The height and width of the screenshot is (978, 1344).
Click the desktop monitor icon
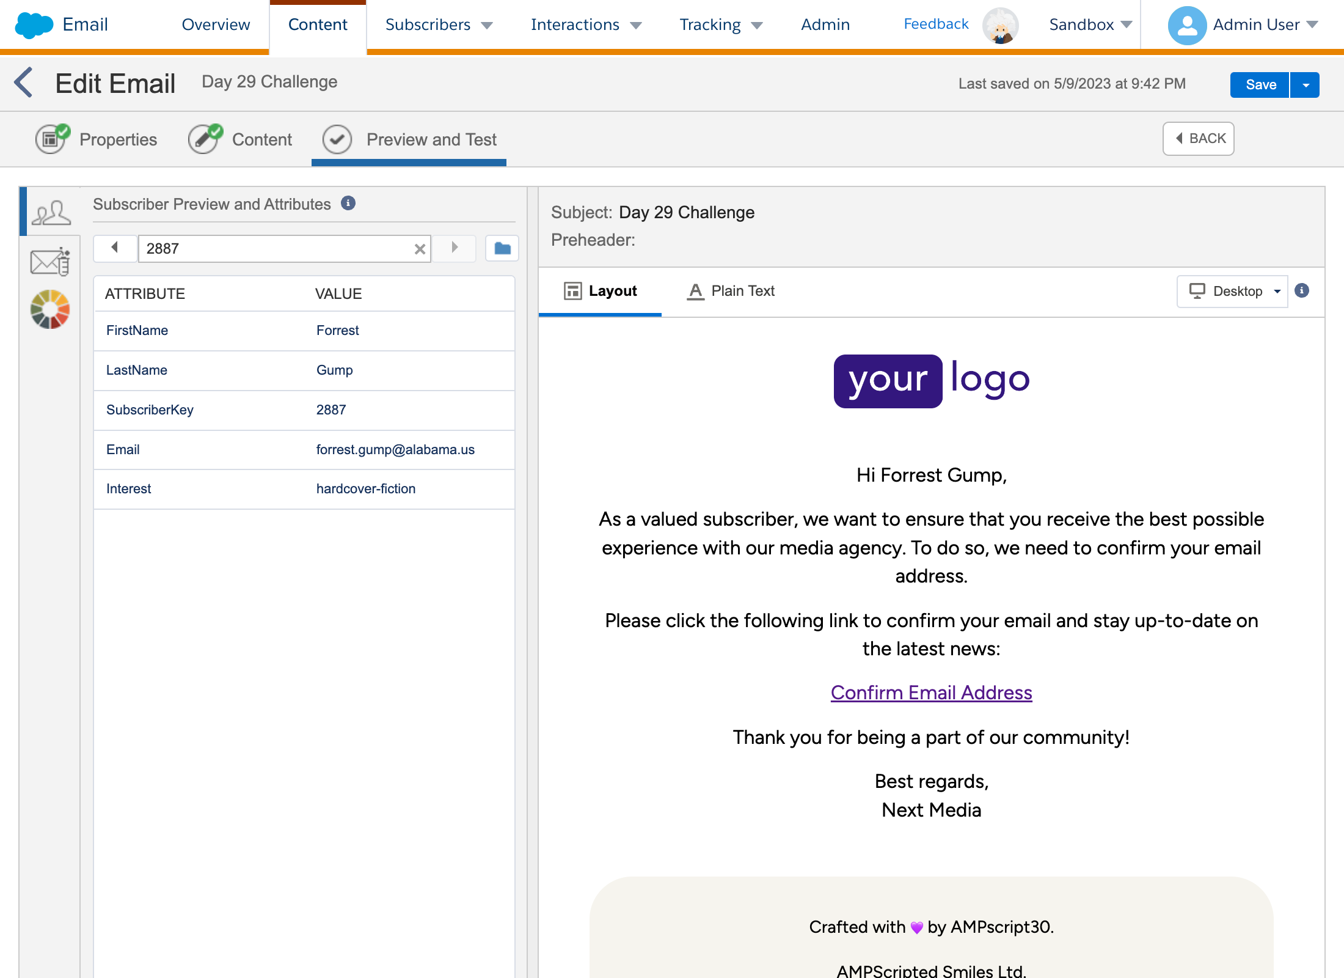1197,291
